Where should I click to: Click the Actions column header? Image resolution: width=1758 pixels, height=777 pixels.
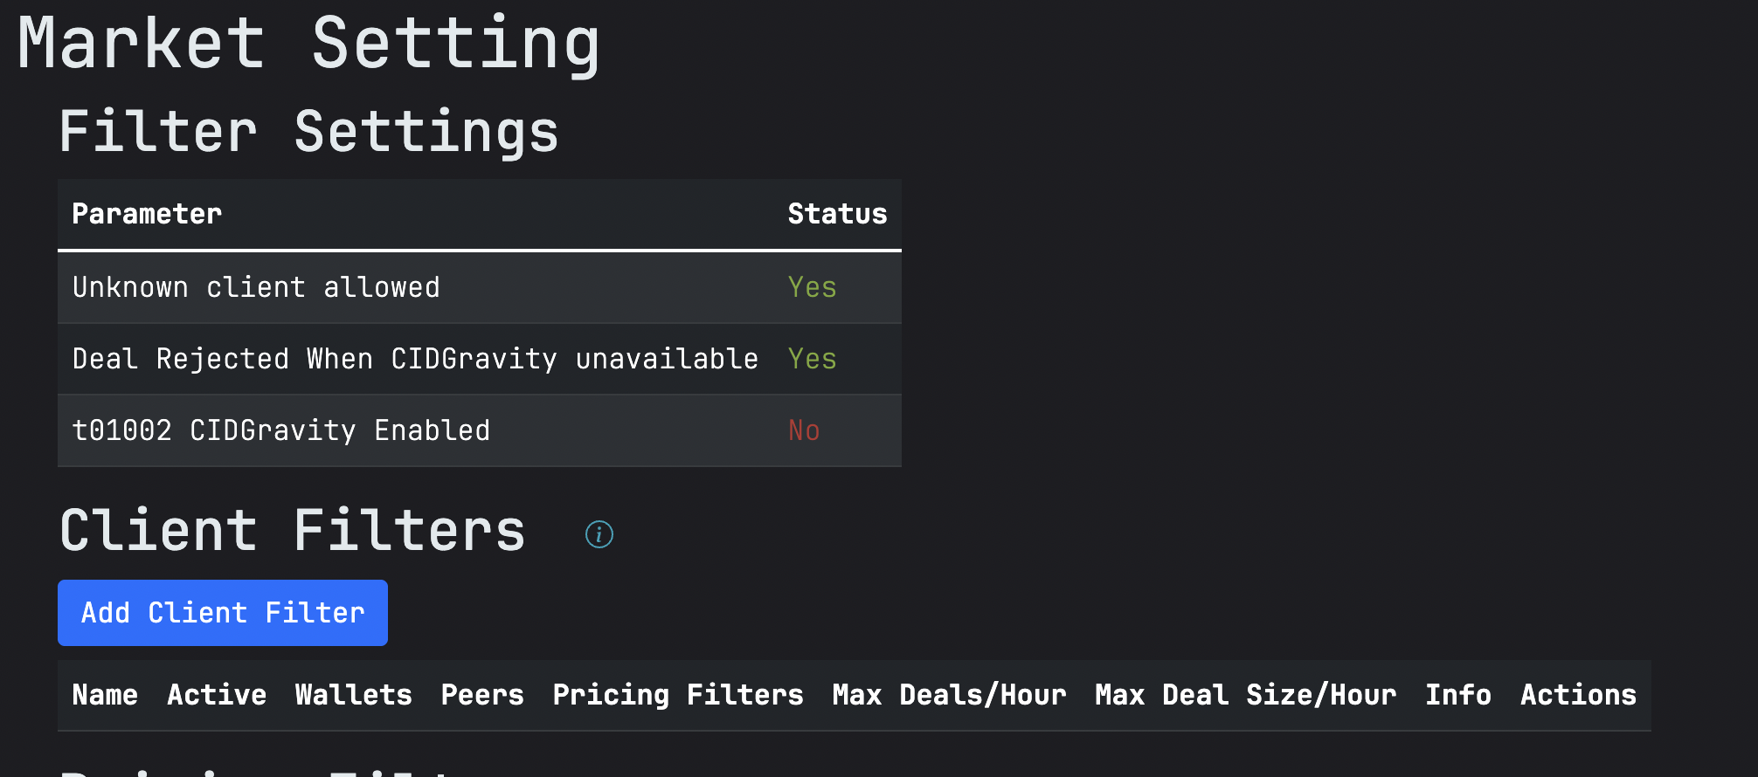(x=1578, y=695)
